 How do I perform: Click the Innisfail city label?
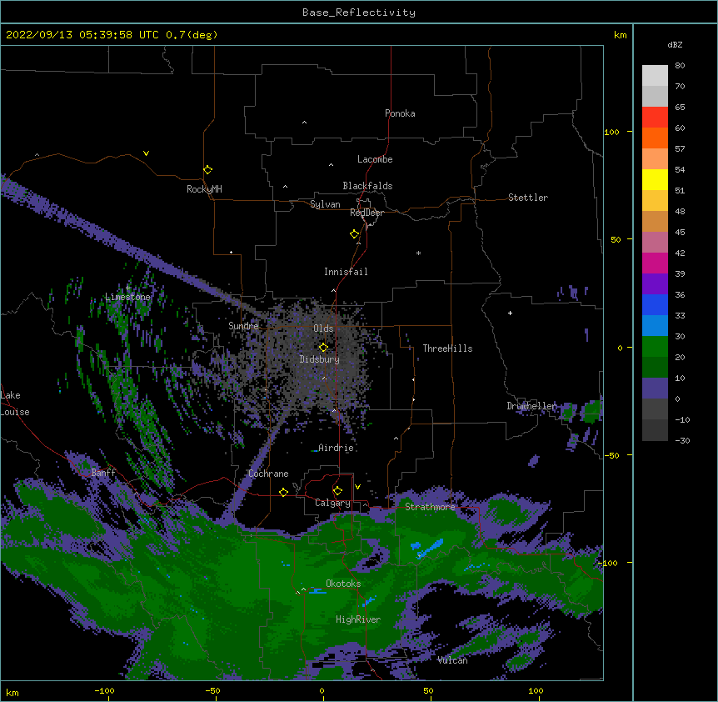[346, 272]
